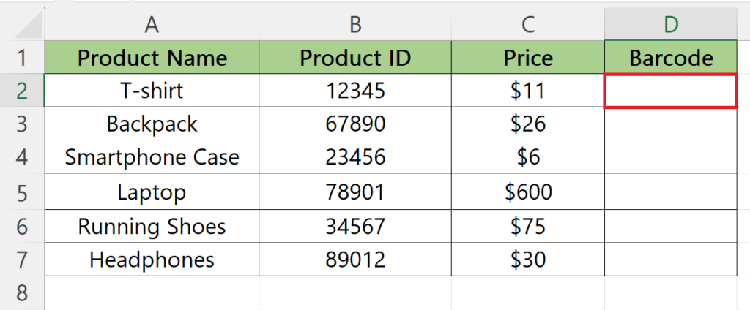Select the $600 price cell
The width and height of the screenshot is (750, 310).
click(527, 192)
